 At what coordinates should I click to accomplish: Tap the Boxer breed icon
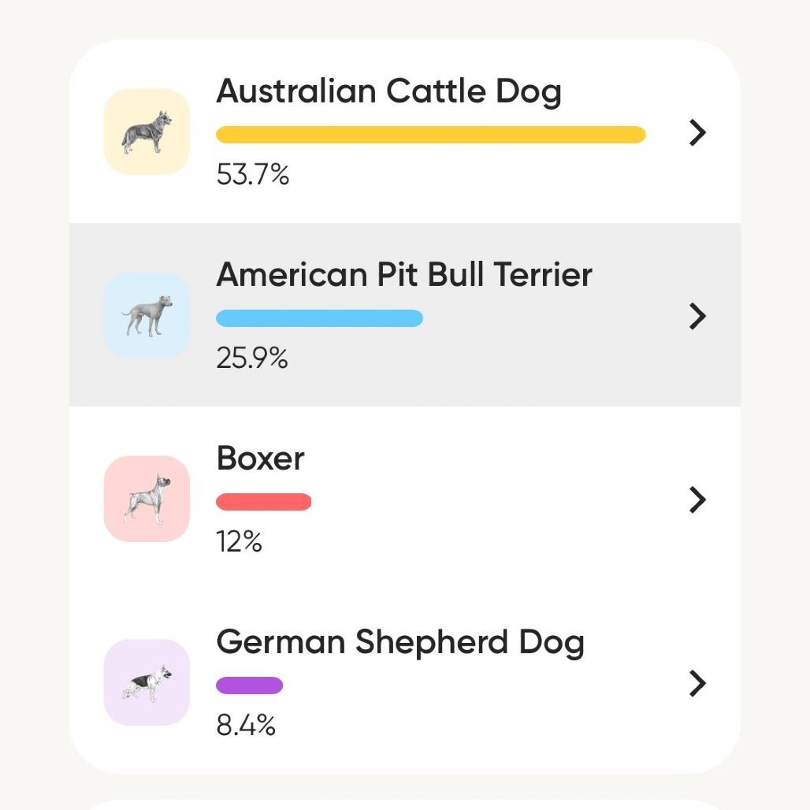[147, 499]
